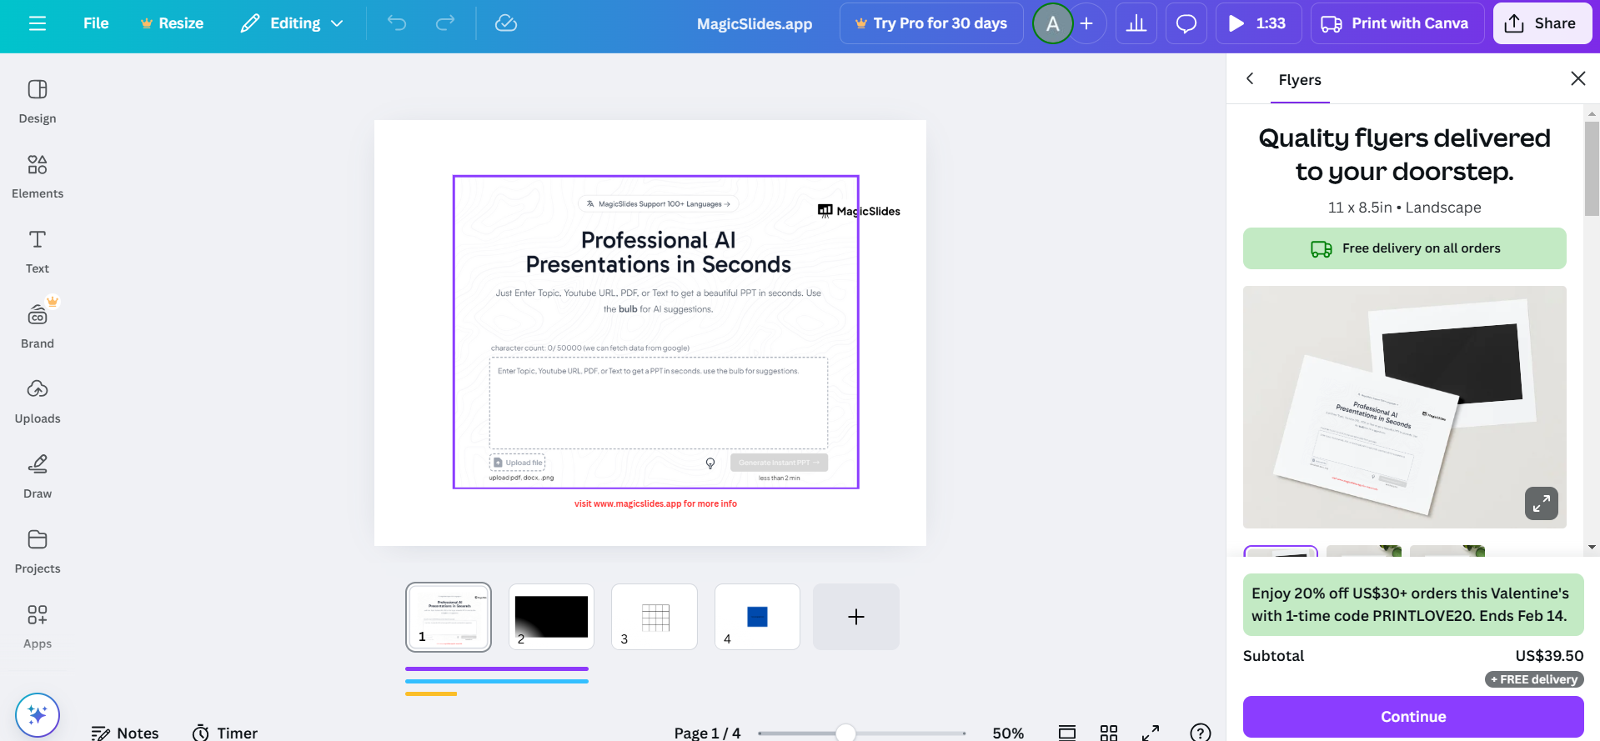Select page 4 blue square thumbnail

757,617
